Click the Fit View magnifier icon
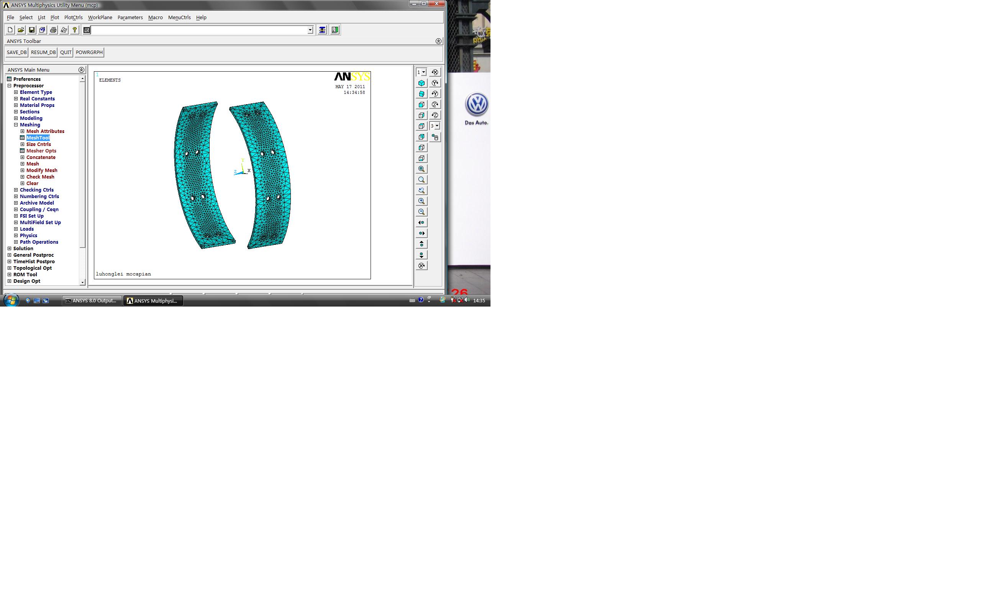981x613 pixels. pos(421,169)
